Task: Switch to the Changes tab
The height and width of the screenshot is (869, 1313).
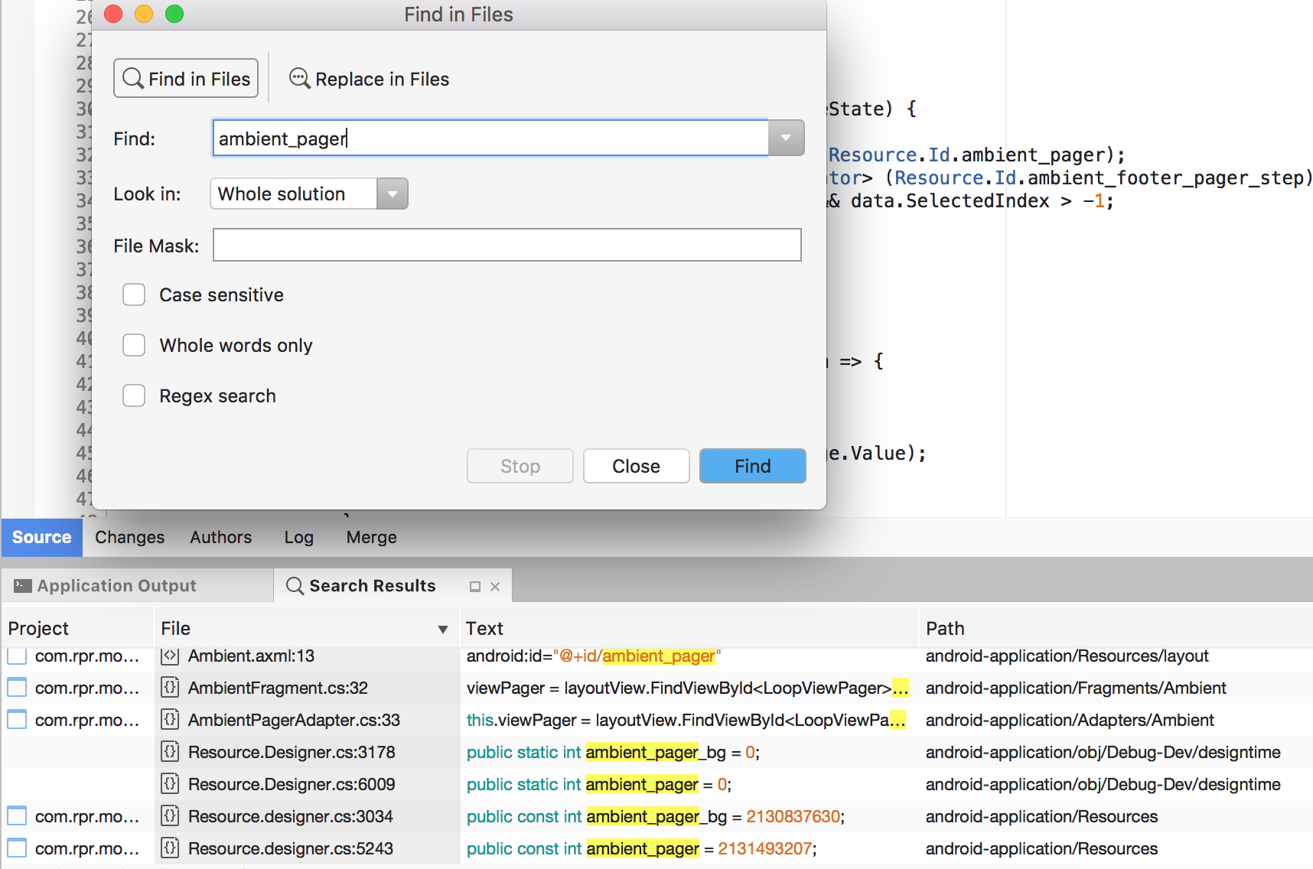Action: 129,537
